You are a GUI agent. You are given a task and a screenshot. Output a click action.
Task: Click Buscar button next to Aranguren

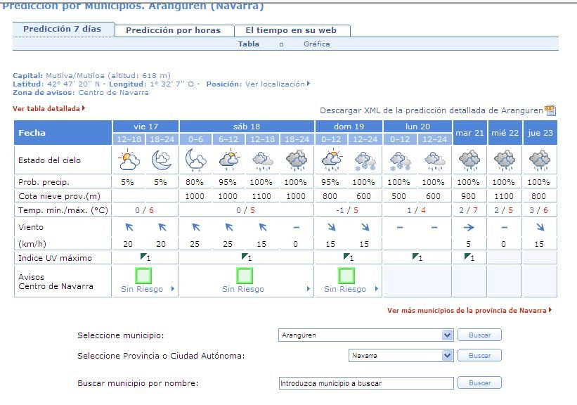[479, 335]
